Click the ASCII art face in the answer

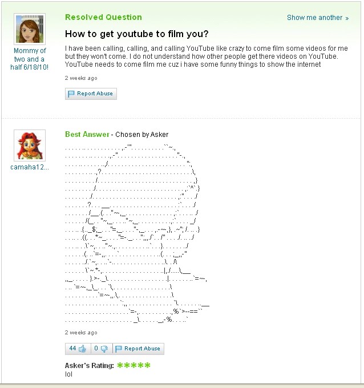click(x=137, y=234)
